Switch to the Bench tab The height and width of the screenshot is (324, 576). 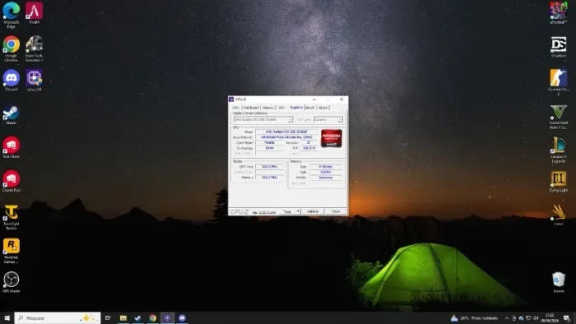pyautogui.click(x=310, y=108)
